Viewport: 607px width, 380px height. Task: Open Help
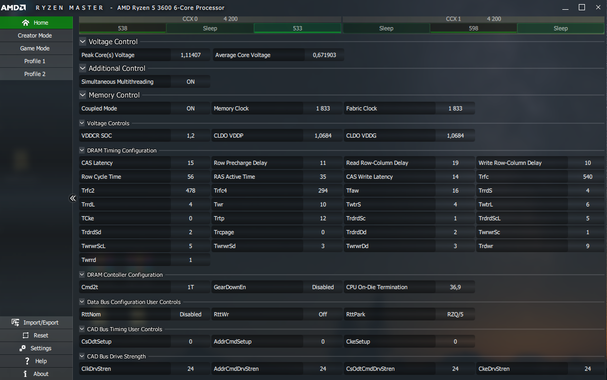click(x=36, y=360)
